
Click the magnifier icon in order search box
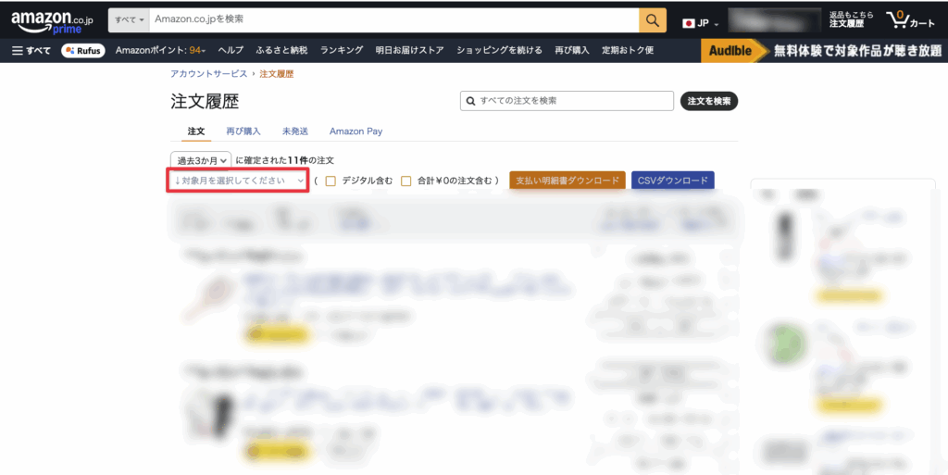point(471,101)
